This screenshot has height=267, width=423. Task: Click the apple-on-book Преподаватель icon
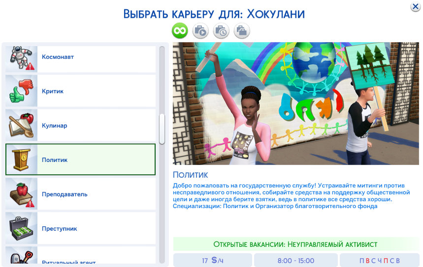(21, 194)
